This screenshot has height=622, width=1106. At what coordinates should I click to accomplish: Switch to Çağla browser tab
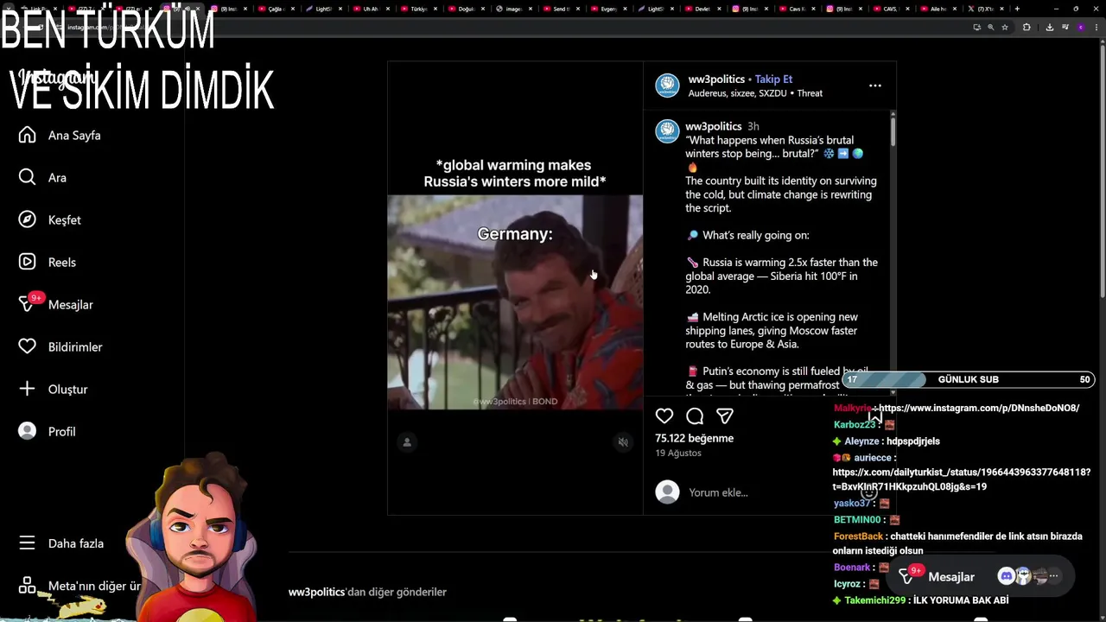[275, 9]
